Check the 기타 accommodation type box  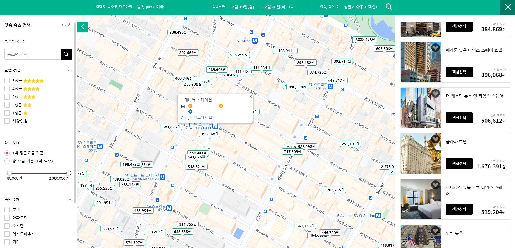coord(7,242)
